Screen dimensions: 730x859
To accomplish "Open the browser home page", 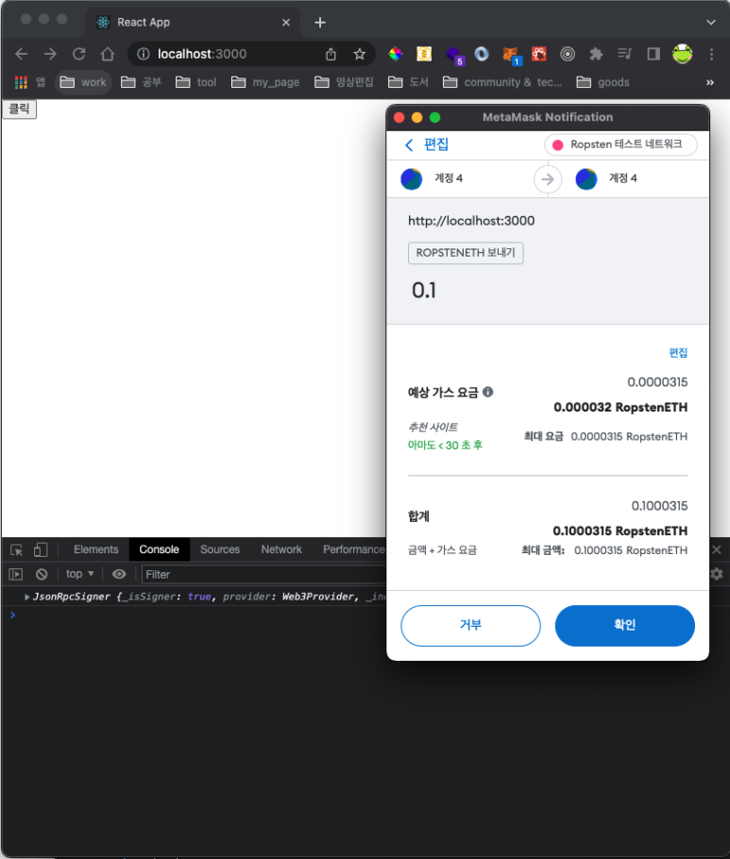I will 108,54.
